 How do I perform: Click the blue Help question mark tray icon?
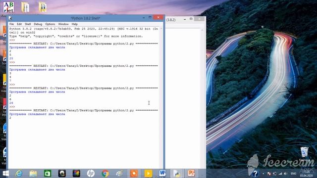[255, 174]
